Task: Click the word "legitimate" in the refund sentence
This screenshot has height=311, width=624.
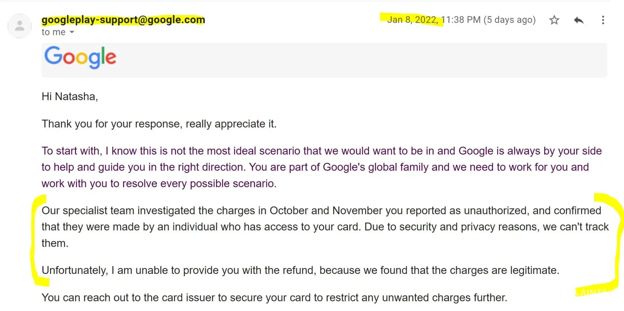Action: point(533,270)
